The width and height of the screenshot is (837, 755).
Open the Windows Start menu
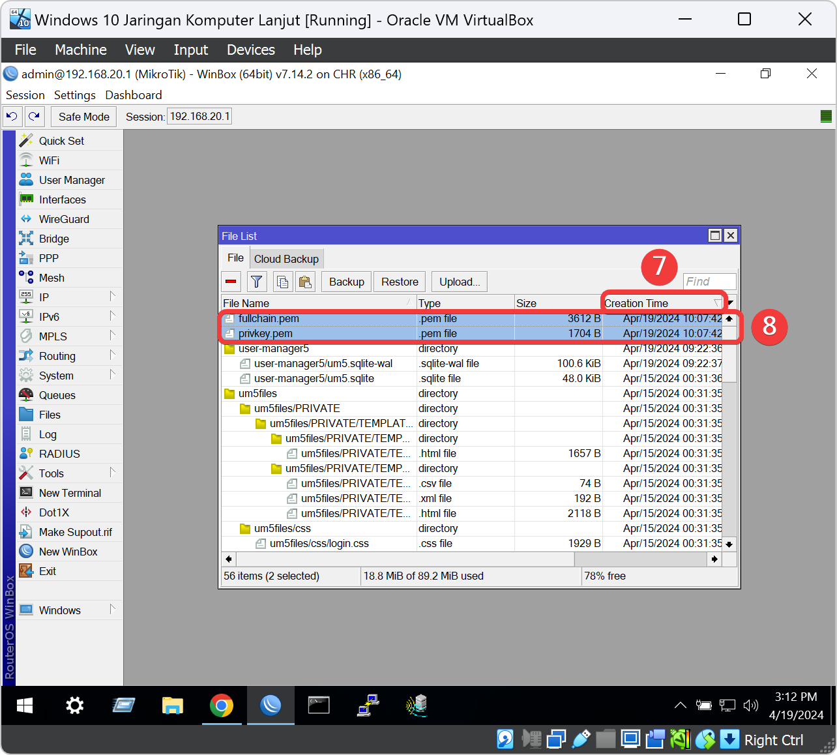click(x=25, y=705)
